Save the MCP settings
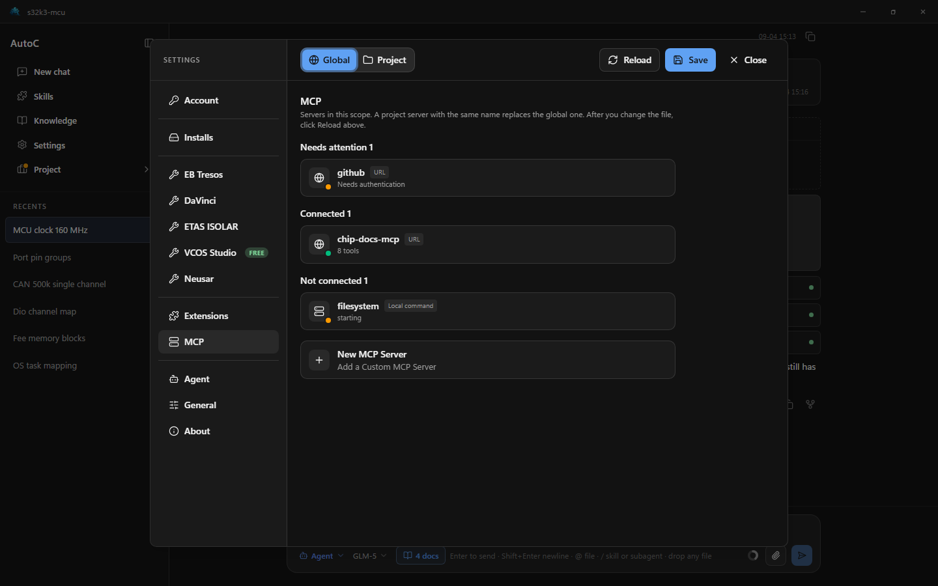This screenshot has height=586, width=938. coord(690,60)
